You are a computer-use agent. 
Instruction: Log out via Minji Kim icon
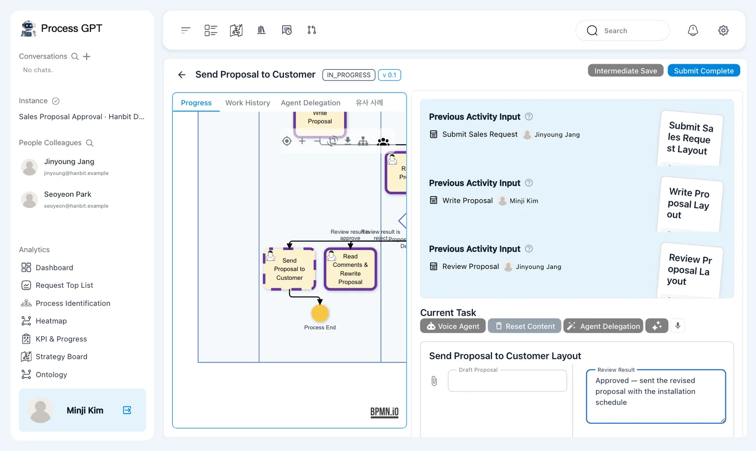pyautogui.click(x=127, y=410)
